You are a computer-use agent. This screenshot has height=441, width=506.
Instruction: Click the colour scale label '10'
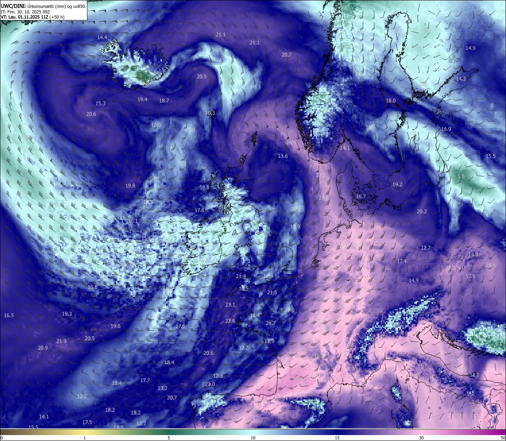click(253, 438)
